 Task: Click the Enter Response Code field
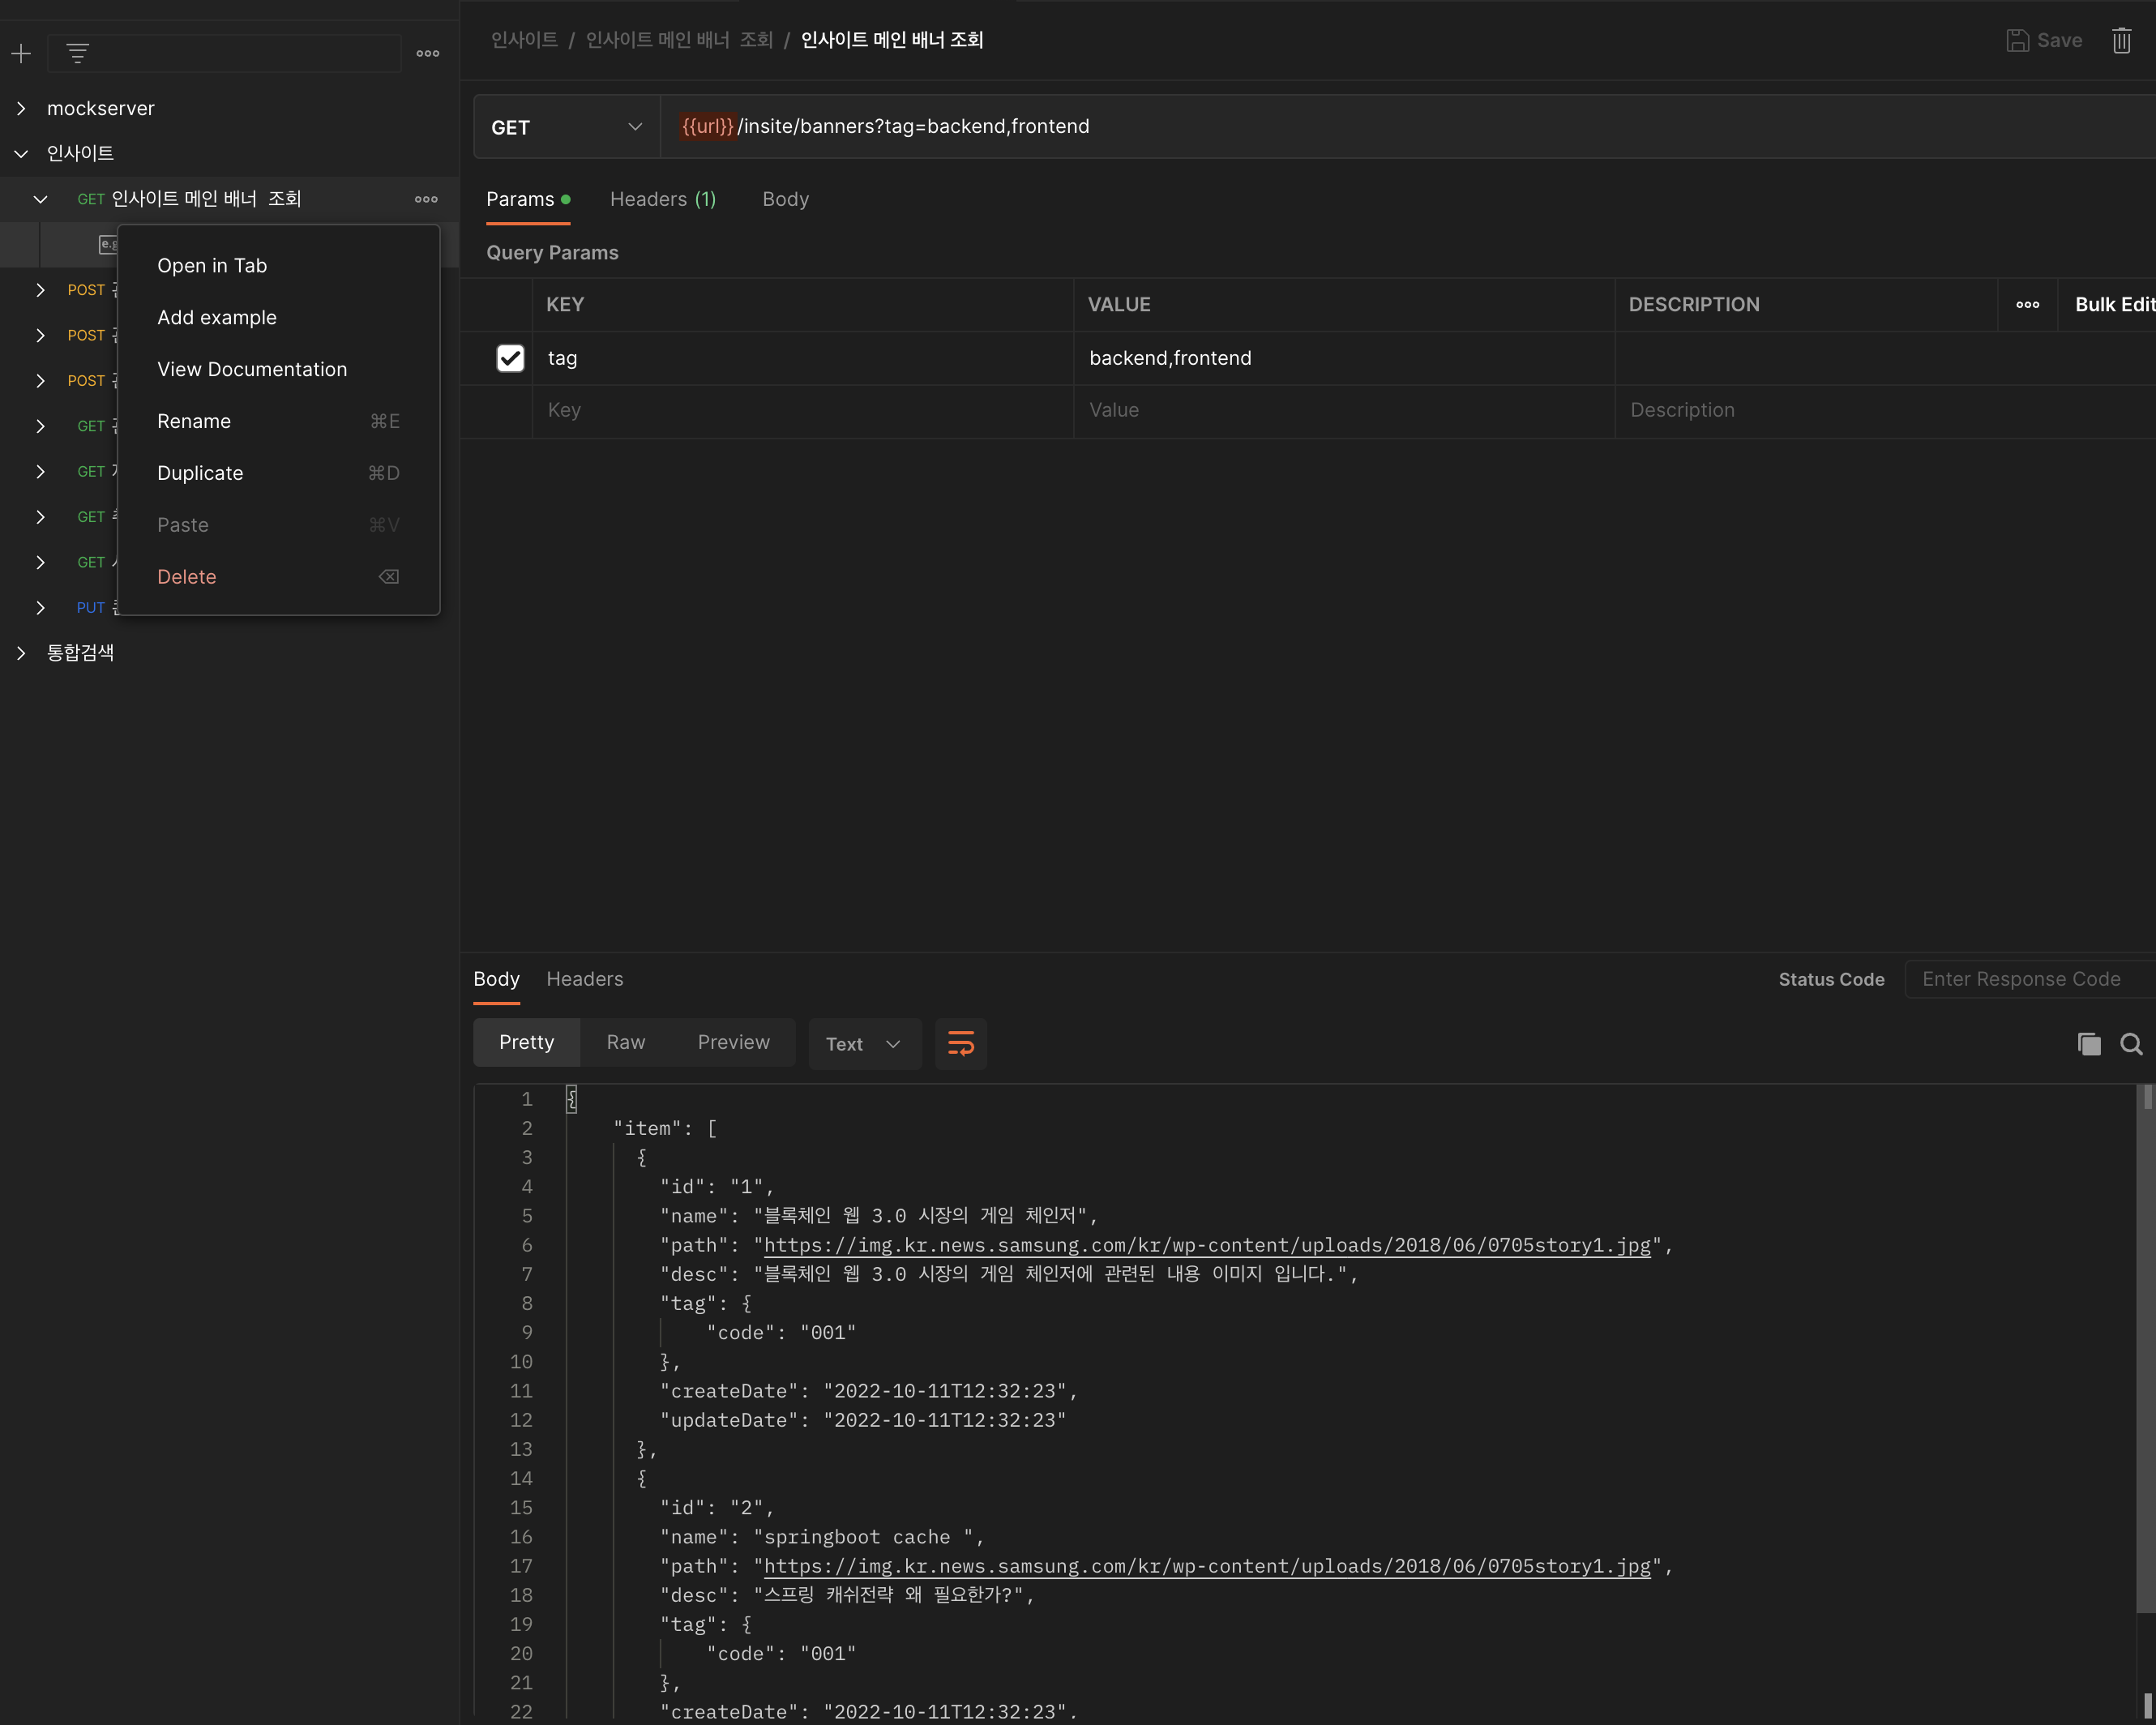[x=2030, y=979]
